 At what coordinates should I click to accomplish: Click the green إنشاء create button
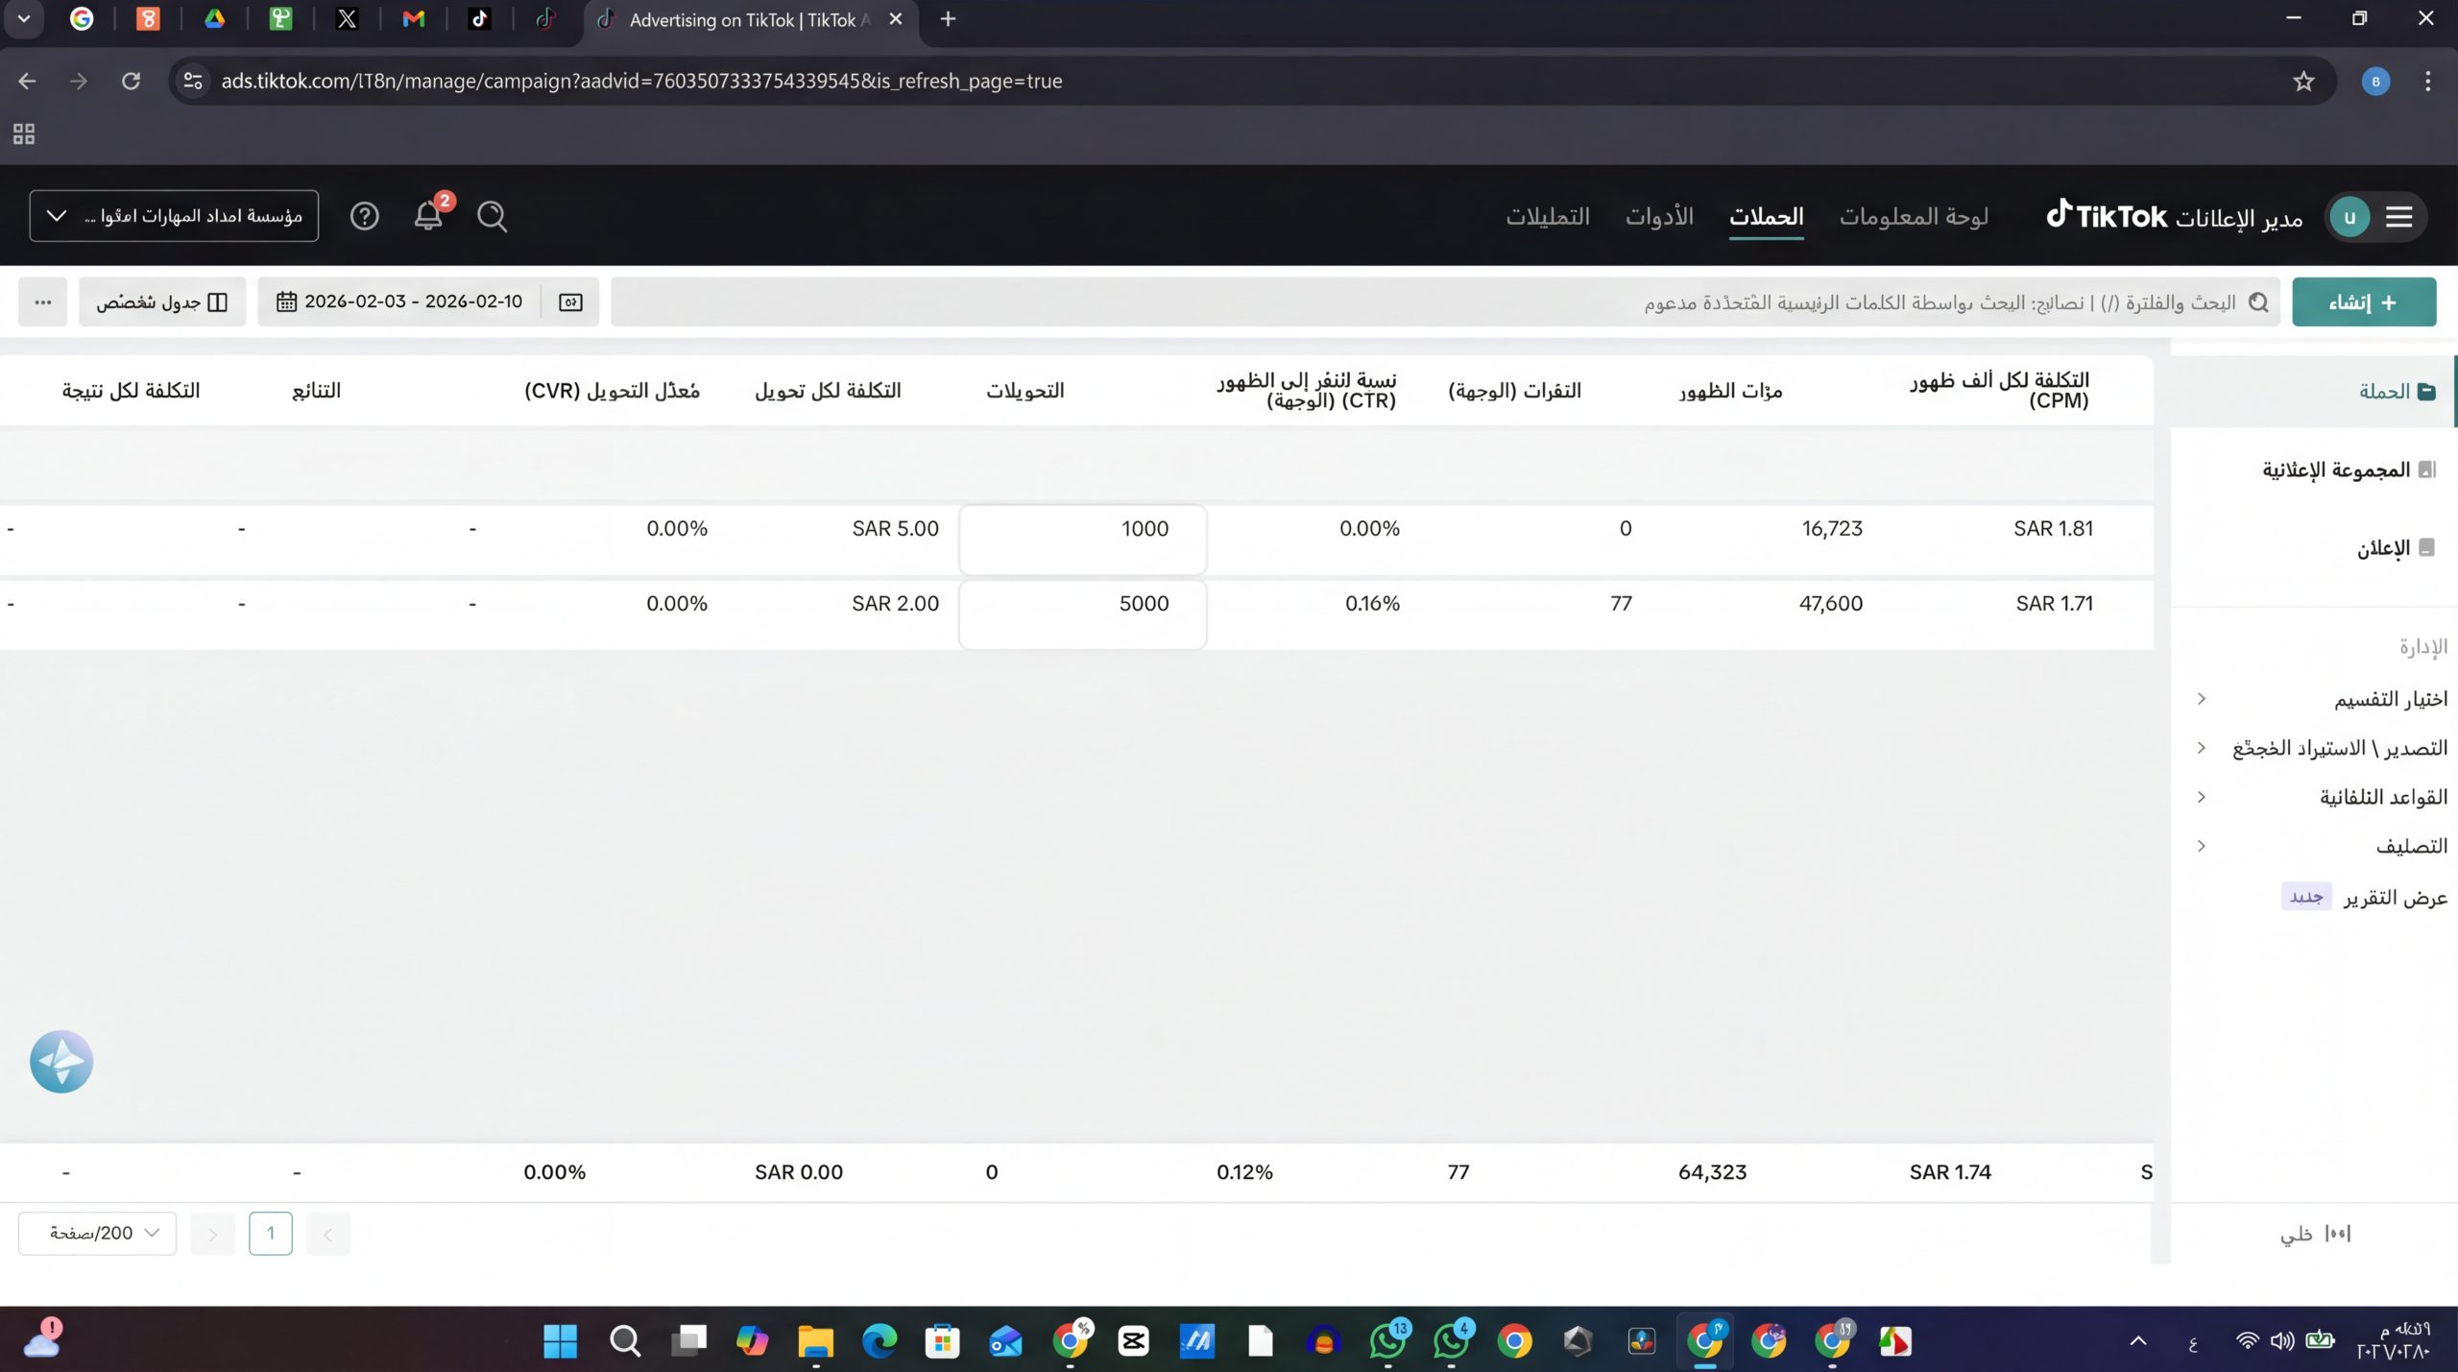2364,301
